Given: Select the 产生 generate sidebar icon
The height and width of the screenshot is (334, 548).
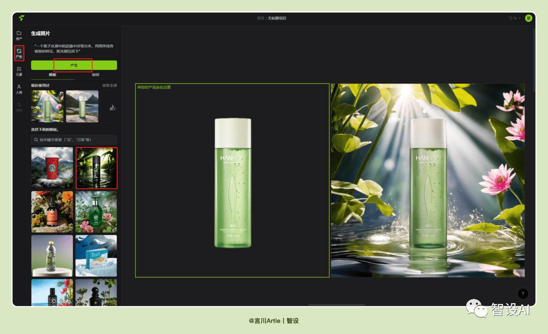Looking at the screenshot, I should 19,53.
